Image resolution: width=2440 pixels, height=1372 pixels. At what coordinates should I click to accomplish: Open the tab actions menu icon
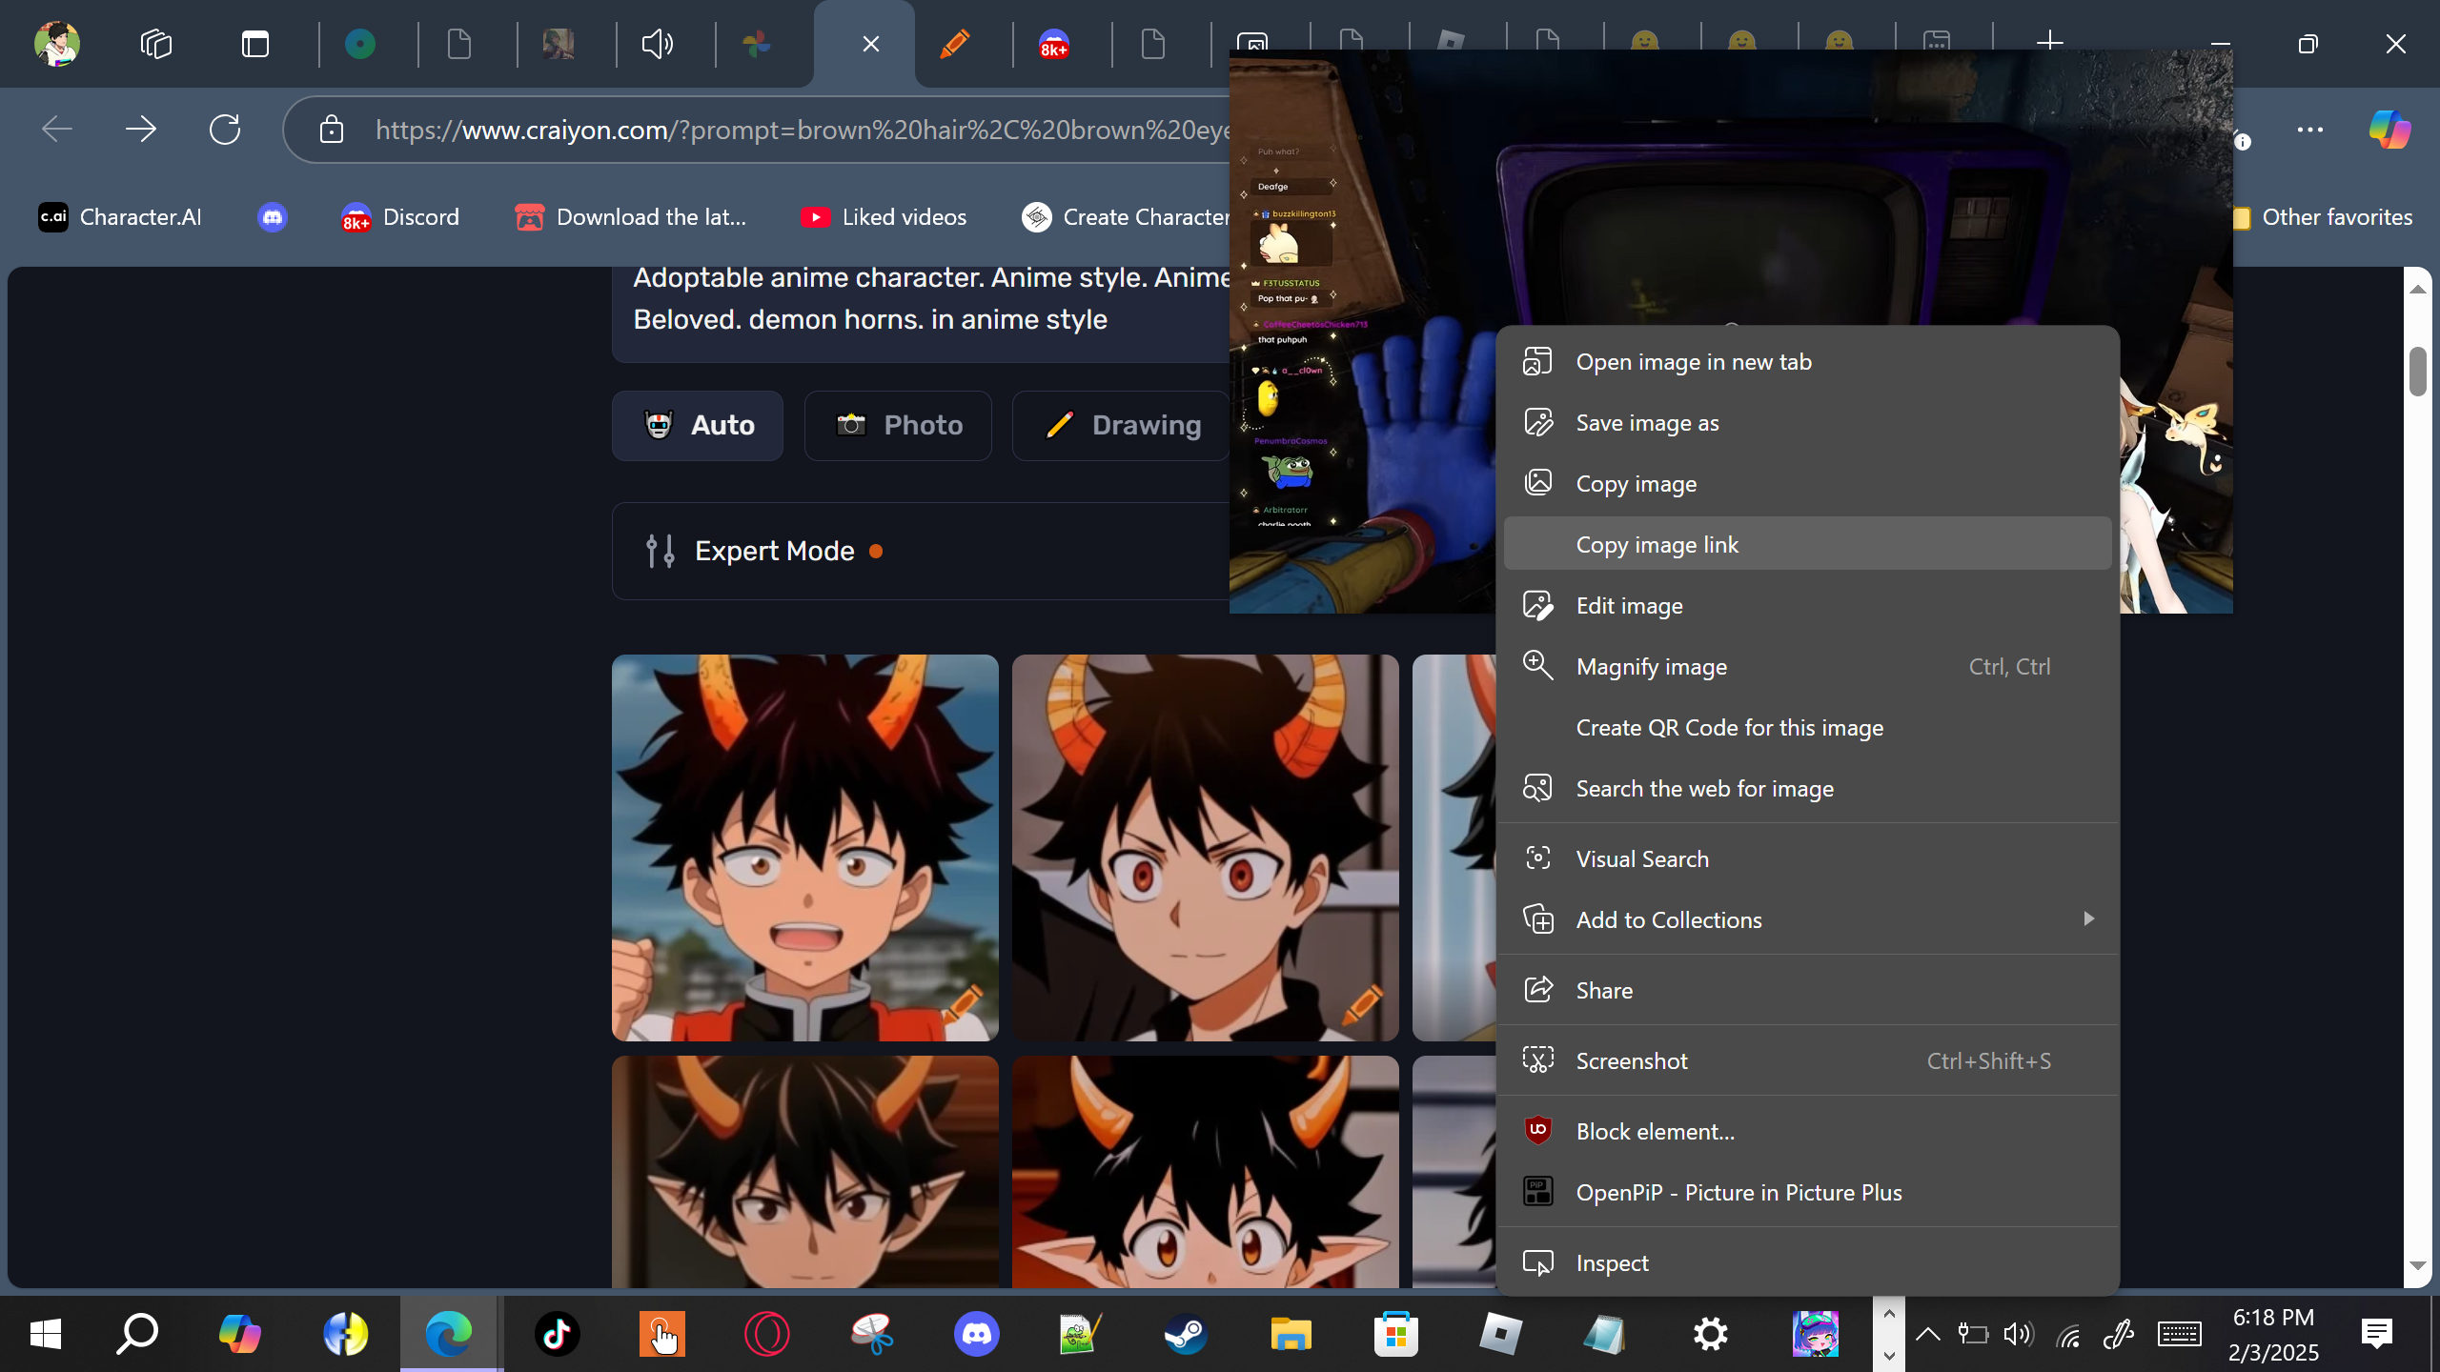click(x=255, y=44)
